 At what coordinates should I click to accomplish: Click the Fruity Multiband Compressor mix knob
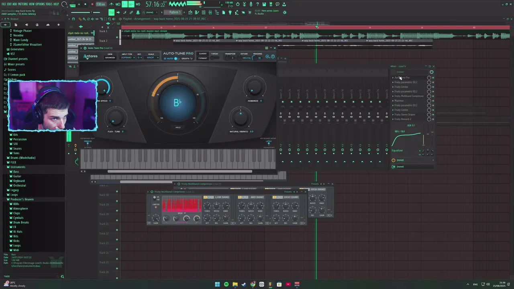[429, 96]
